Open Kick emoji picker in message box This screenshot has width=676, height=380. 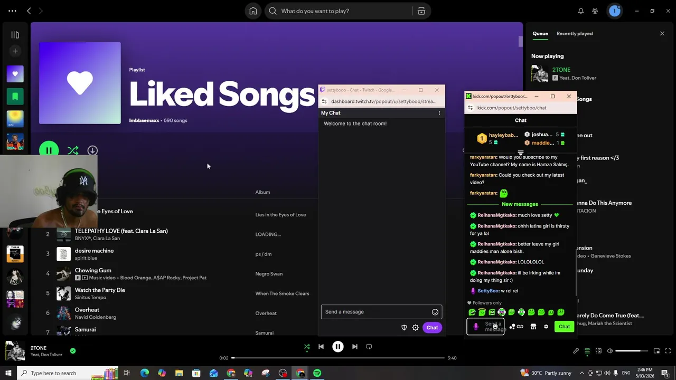tap(495, 327)
